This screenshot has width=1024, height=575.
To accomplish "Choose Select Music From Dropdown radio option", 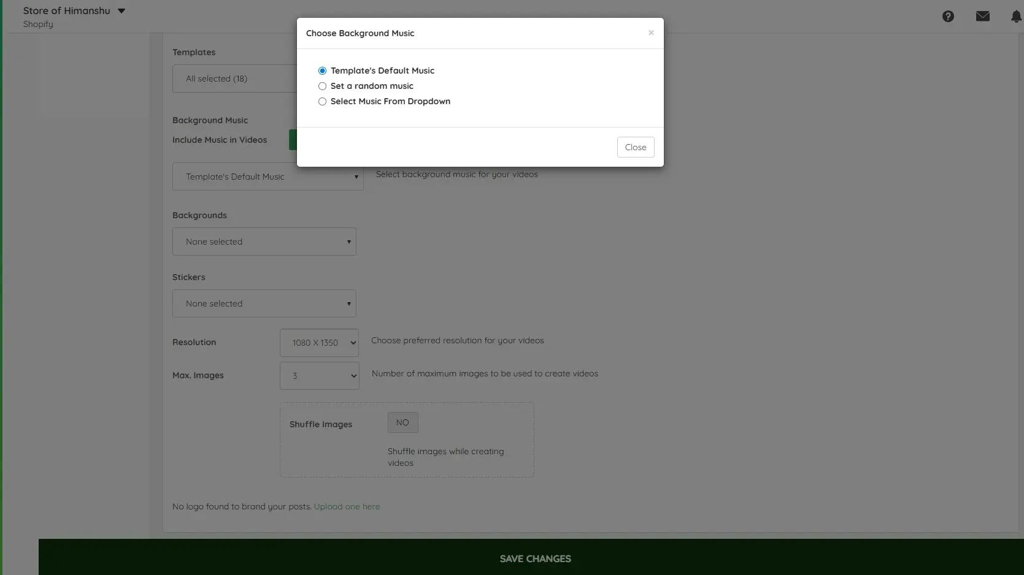I will point(322,102).
